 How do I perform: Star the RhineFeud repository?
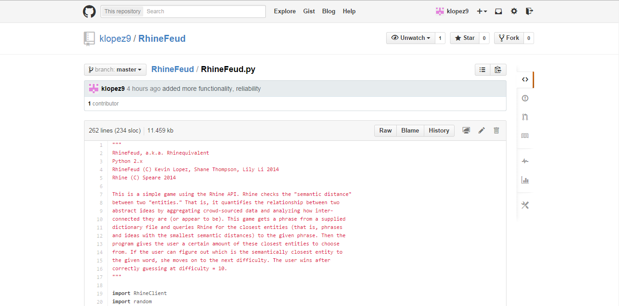(465, 38)
